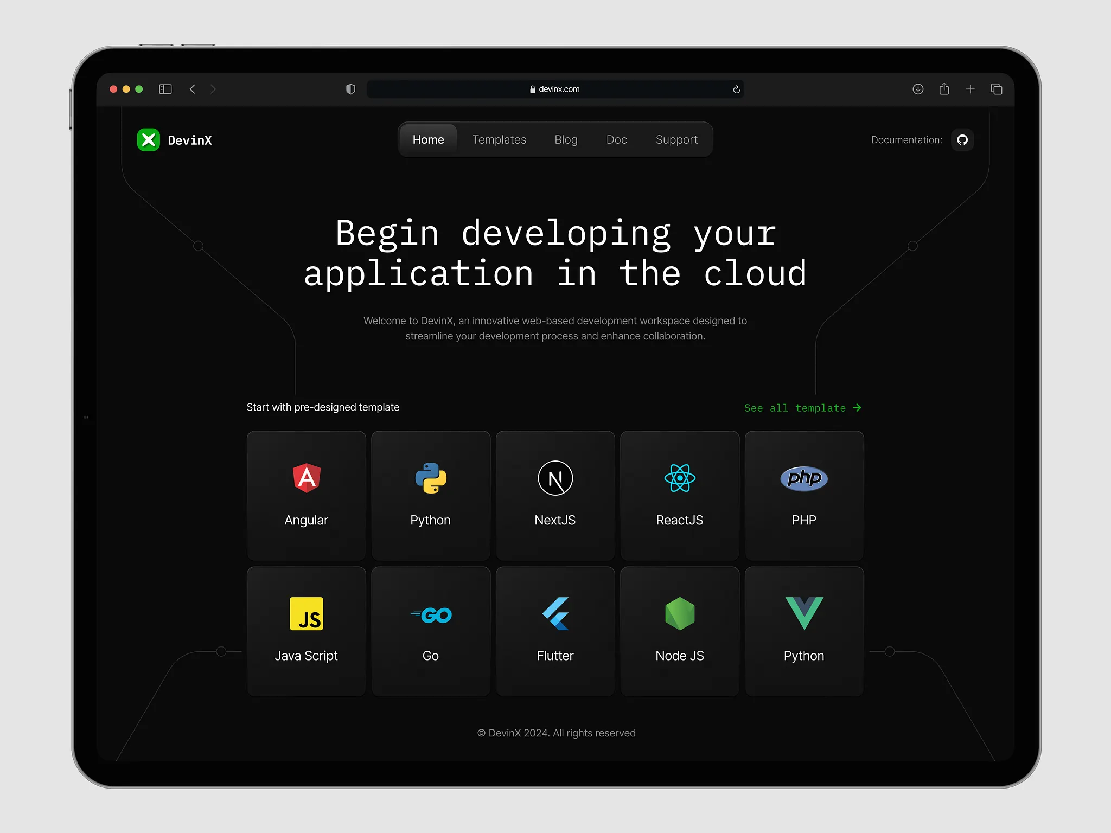The width and height of the screenshot is (1111, 833).
Task: Toggle the browser sidebar icon
Action: point(165,89)
